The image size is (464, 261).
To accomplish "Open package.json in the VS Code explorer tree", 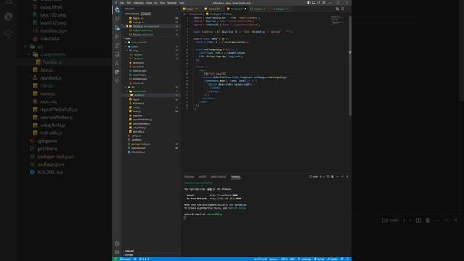I will pyautogui.click(x=138, y=148).
